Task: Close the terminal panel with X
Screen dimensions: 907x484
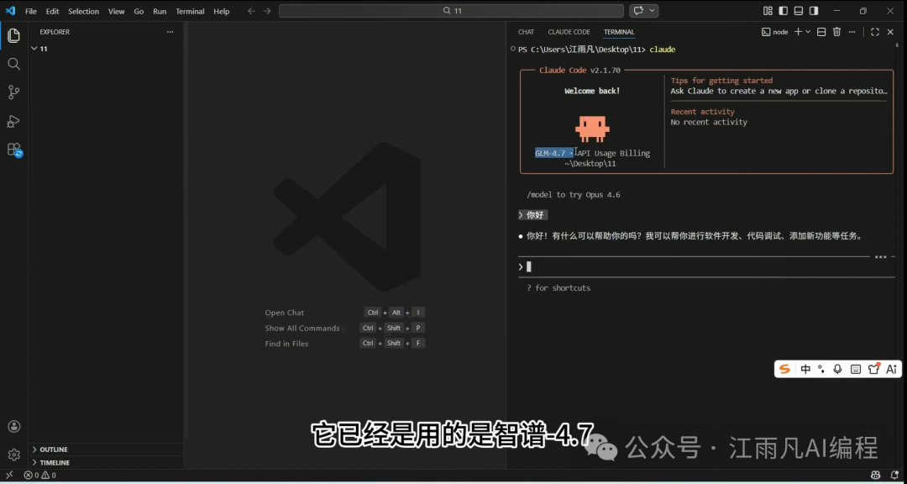Action: [x=890, y=32]
